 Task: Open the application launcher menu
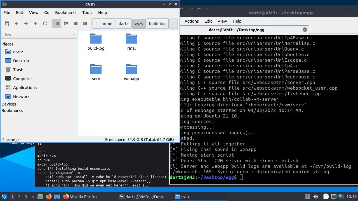4,197
